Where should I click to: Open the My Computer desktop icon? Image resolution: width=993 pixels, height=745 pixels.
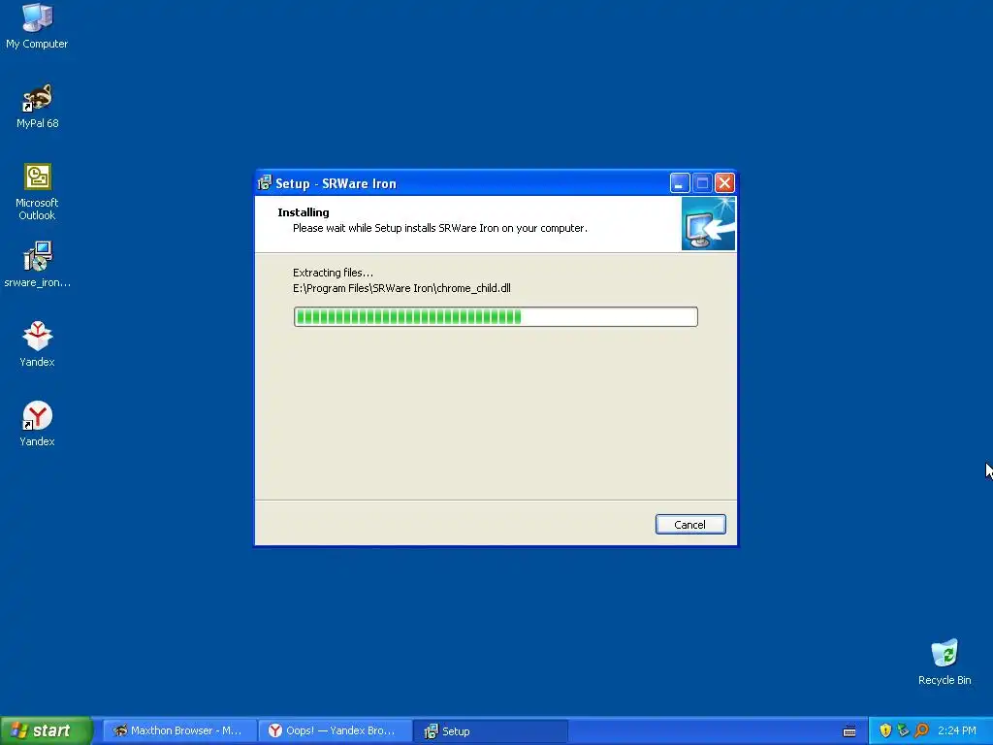coord(37,25)
